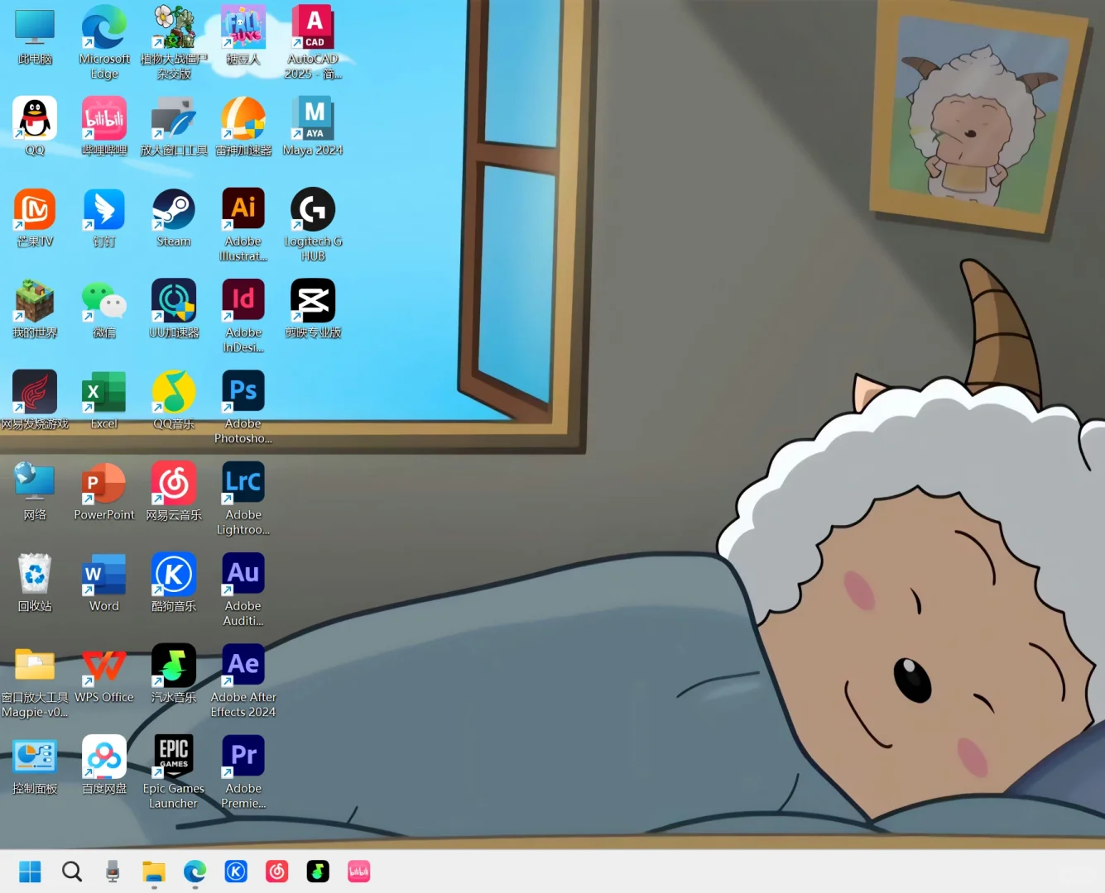Click the 雷神加速器 desktop shortcut
This screenshot has height=893, width=1105.
coord(243,127)
